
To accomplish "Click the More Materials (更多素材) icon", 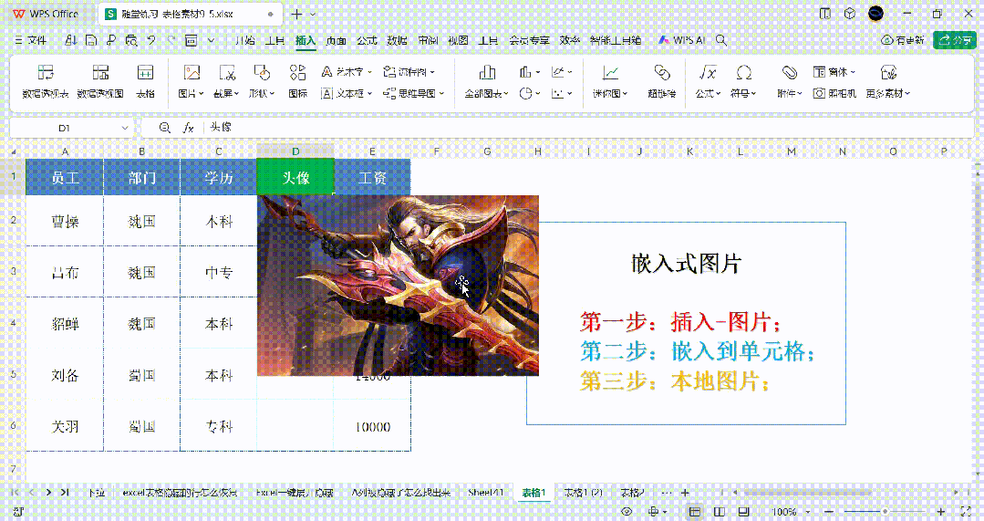I will 888,73.
